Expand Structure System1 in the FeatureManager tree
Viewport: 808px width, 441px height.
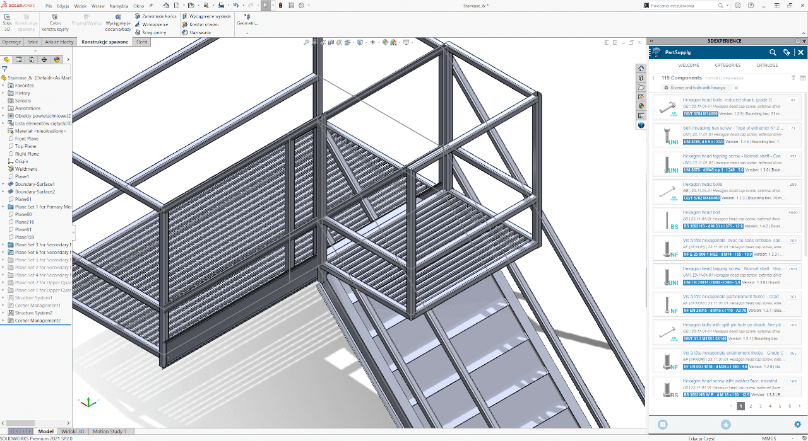[3, 297]
